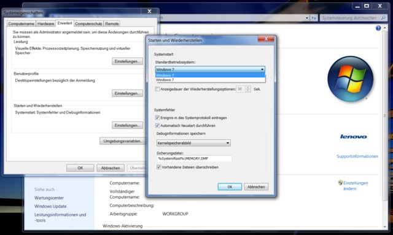Viewport: 393px width, 235px height.
Task: Click Einstellungen button under Benutzerprofile
Action: point(127,93)
